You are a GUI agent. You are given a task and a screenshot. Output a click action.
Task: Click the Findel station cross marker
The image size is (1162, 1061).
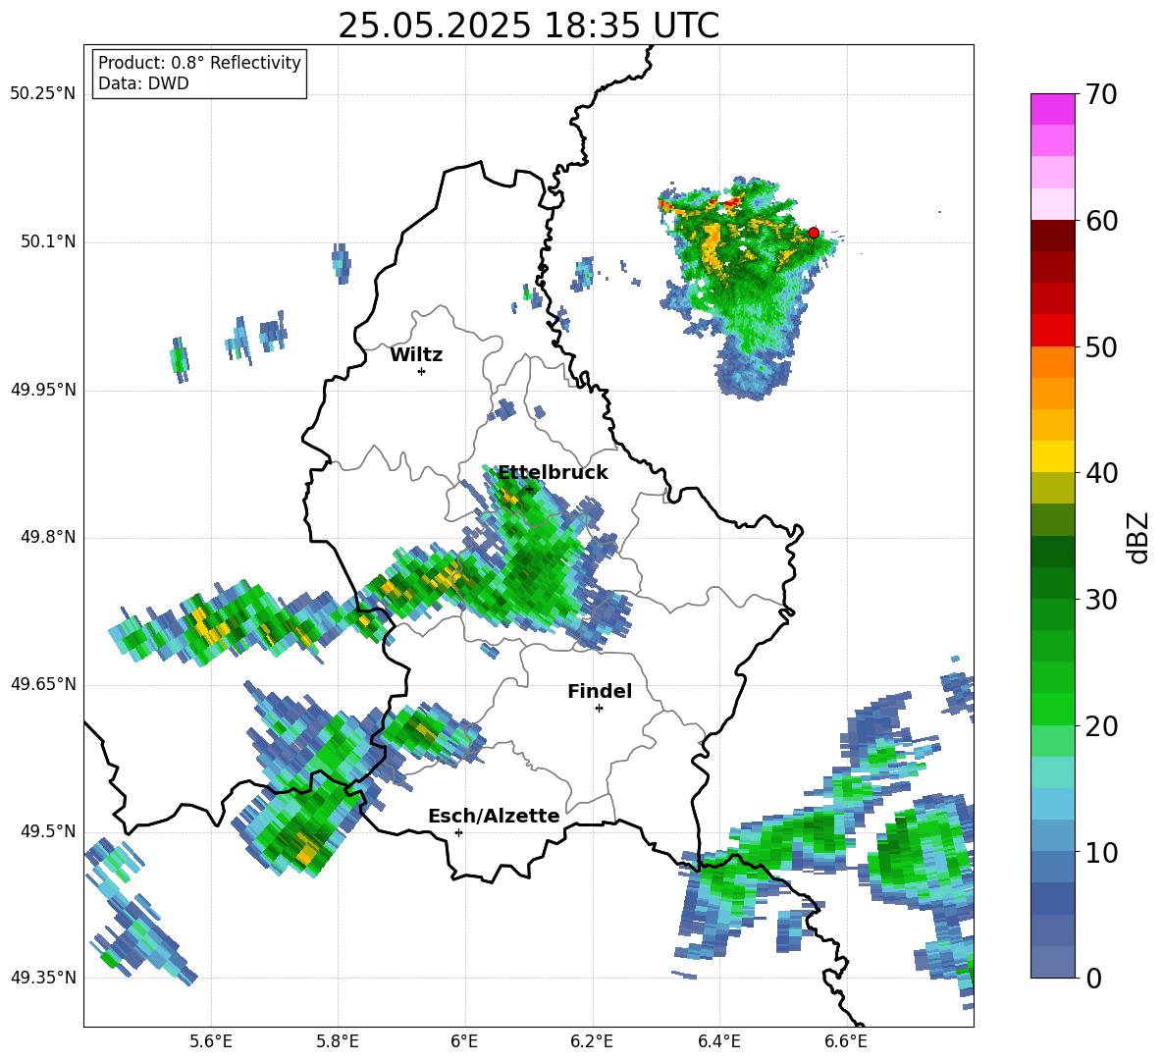pyautogui.click(x=599, y=709)
